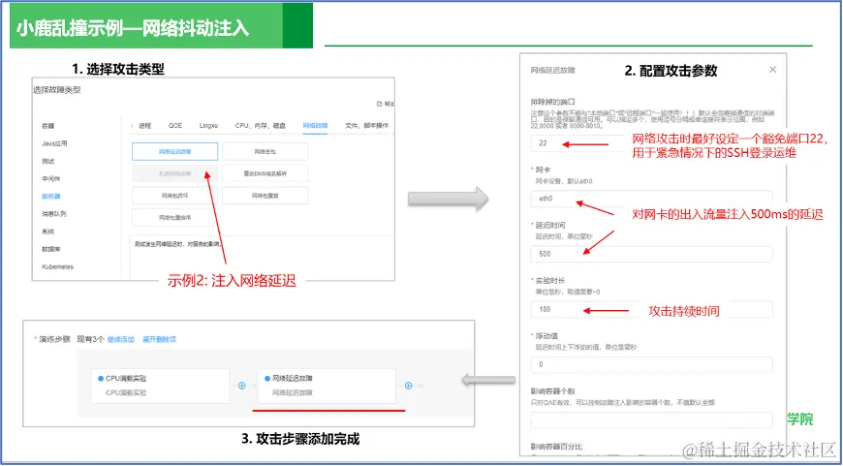843x466 pixels.
Task: Click the 浮动值 field with 0
Action: tap(651, 364)
